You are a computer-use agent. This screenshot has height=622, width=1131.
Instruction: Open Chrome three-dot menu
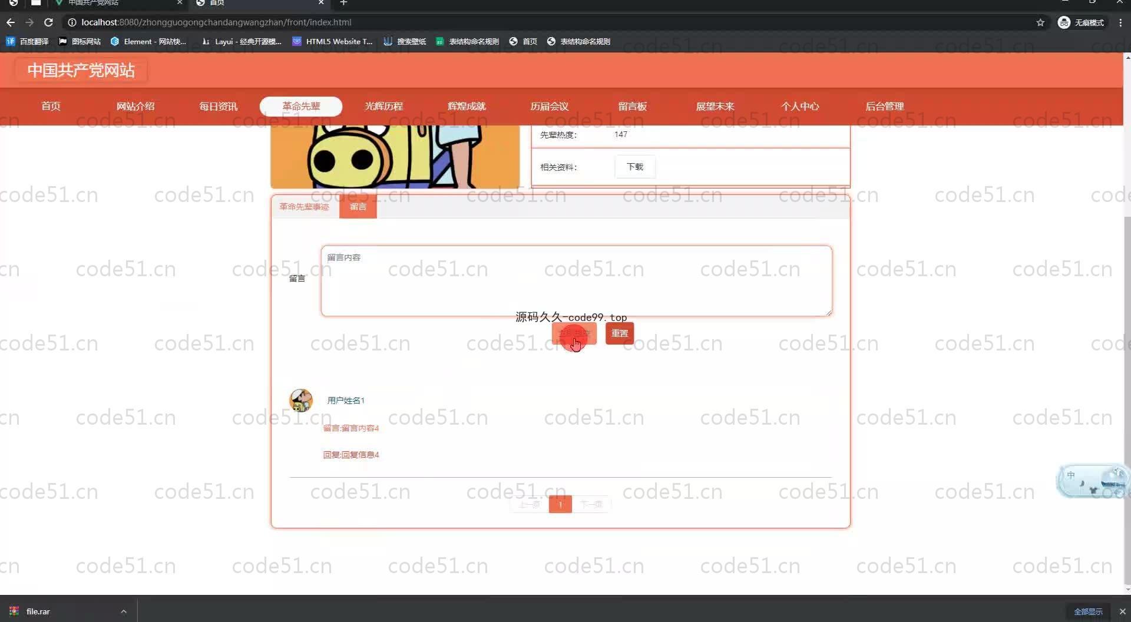coord(1120,22)
